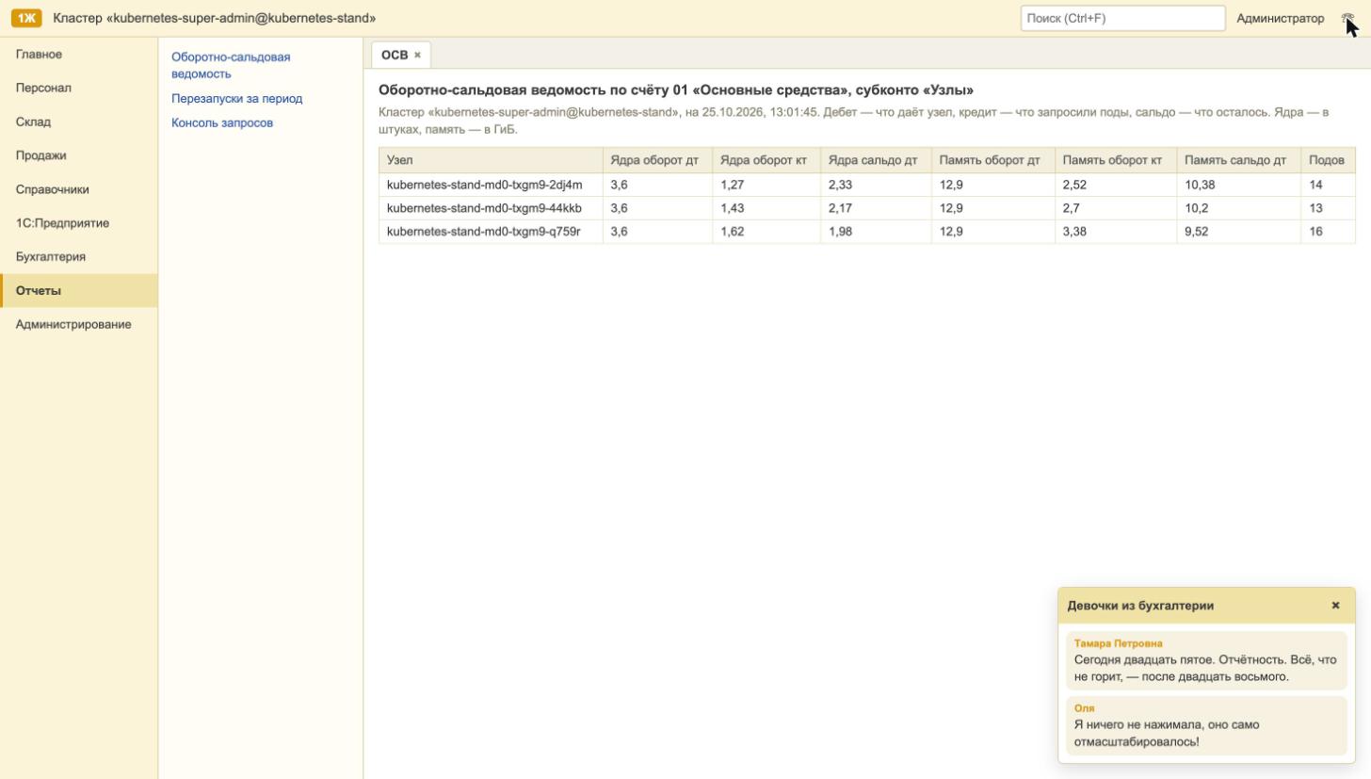The image size is (1371, 779).
Task: Open the Администрирование section
Action: [79, 324]
